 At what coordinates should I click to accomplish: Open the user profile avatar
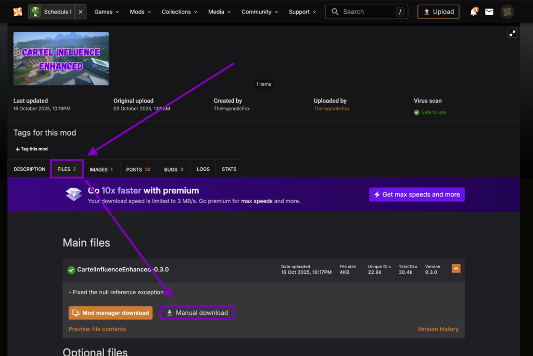click(x=507, y=12)
